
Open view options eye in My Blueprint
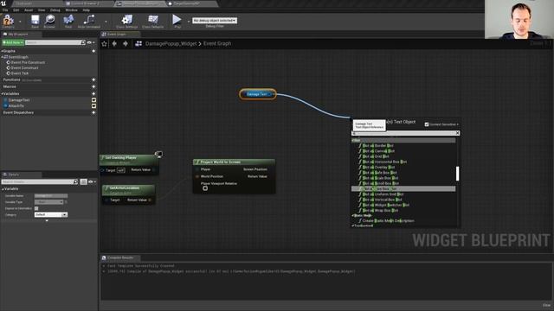pos(90,42)
